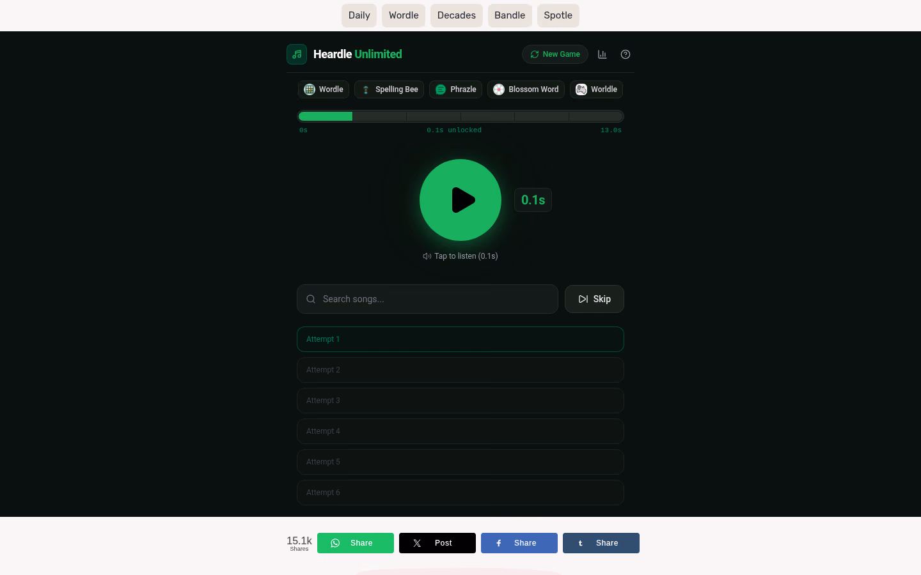The height and width of the screenshot is (575, 921).
Task: Play the song clip with the green button
Action: 460,200
